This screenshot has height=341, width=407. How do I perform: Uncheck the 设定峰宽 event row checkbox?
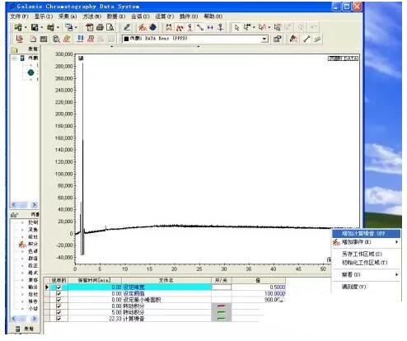[x=58, y=287]
